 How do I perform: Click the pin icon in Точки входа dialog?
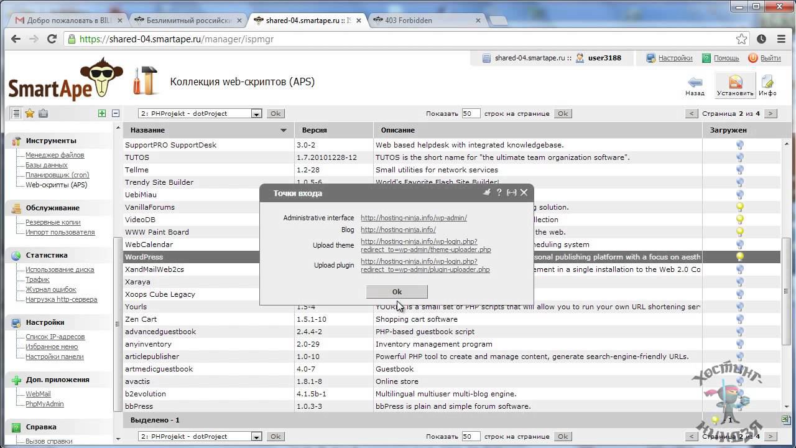tap(487, 192)
